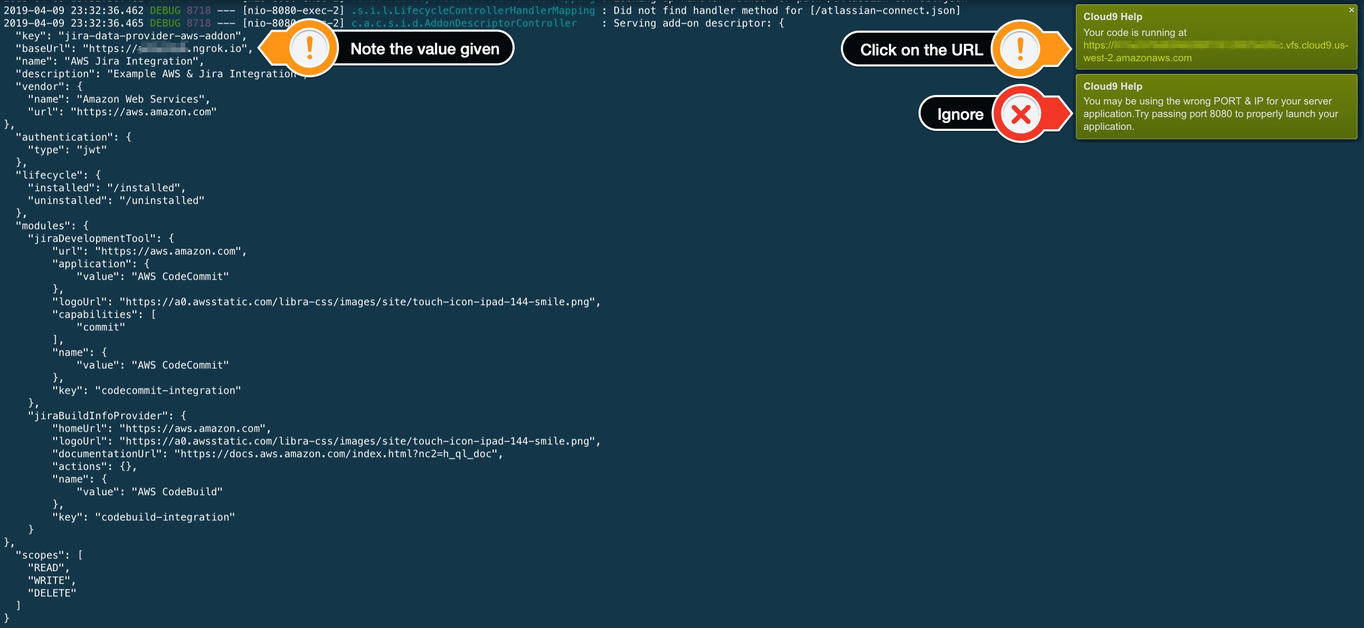Click the "capabilities": [ line
The image size is (1364, 628).
click(x=104, y=314)
